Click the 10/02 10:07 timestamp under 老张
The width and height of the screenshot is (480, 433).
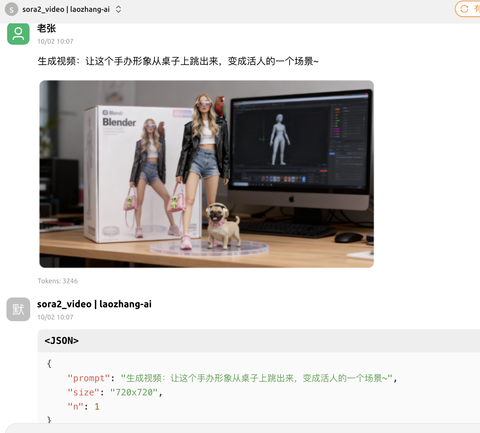pyautogui.click(x=55, y=41)
